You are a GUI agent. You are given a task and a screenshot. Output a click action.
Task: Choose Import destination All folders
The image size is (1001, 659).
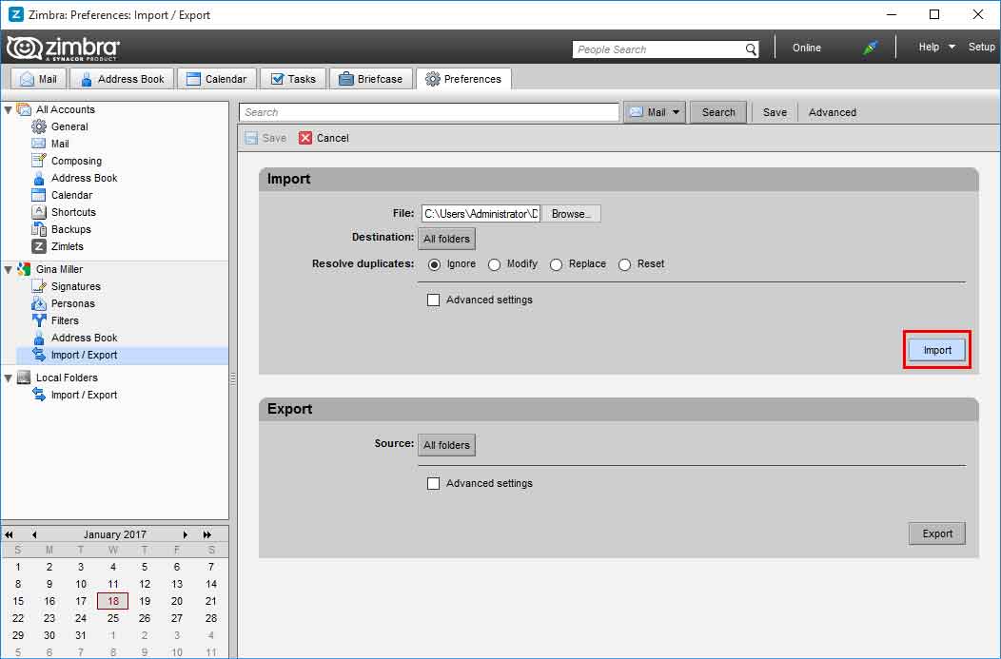coord(447,239)
